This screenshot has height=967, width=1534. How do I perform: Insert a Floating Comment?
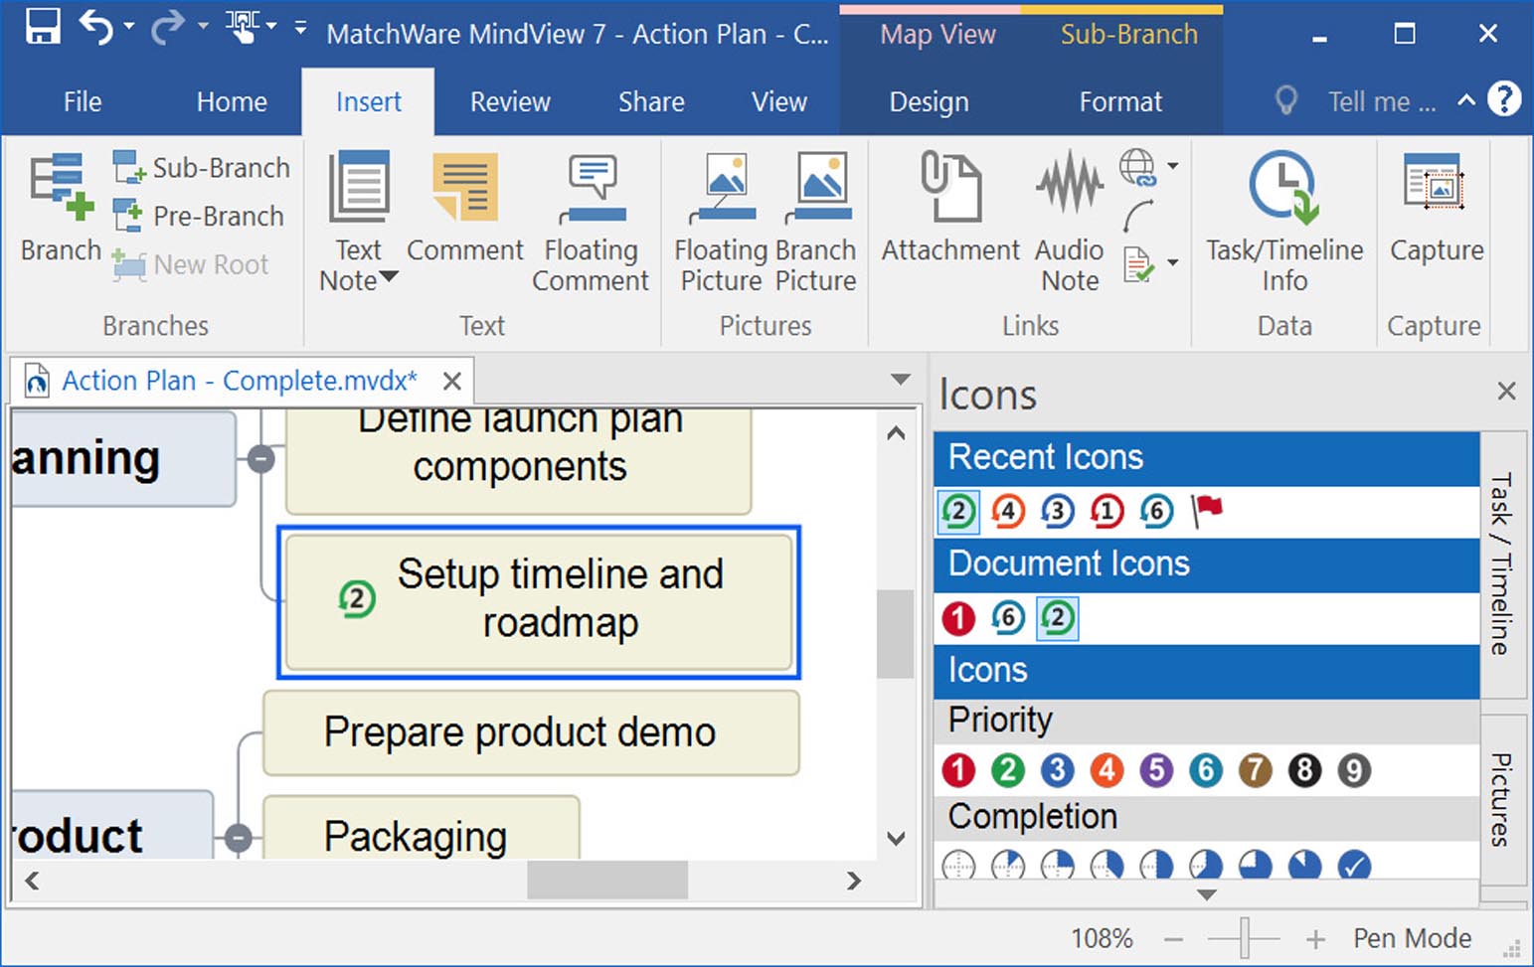591,219
